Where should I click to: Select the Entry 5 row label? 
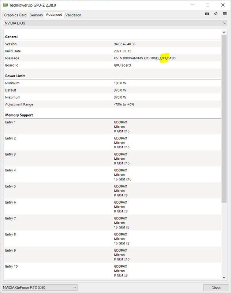[x=11, y=186]
